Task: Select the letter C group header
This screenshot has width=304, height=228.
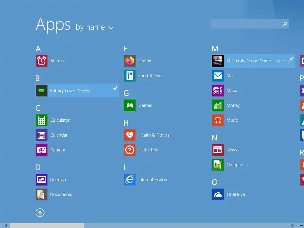Action: pyautogui.click(x=38, y=108)
